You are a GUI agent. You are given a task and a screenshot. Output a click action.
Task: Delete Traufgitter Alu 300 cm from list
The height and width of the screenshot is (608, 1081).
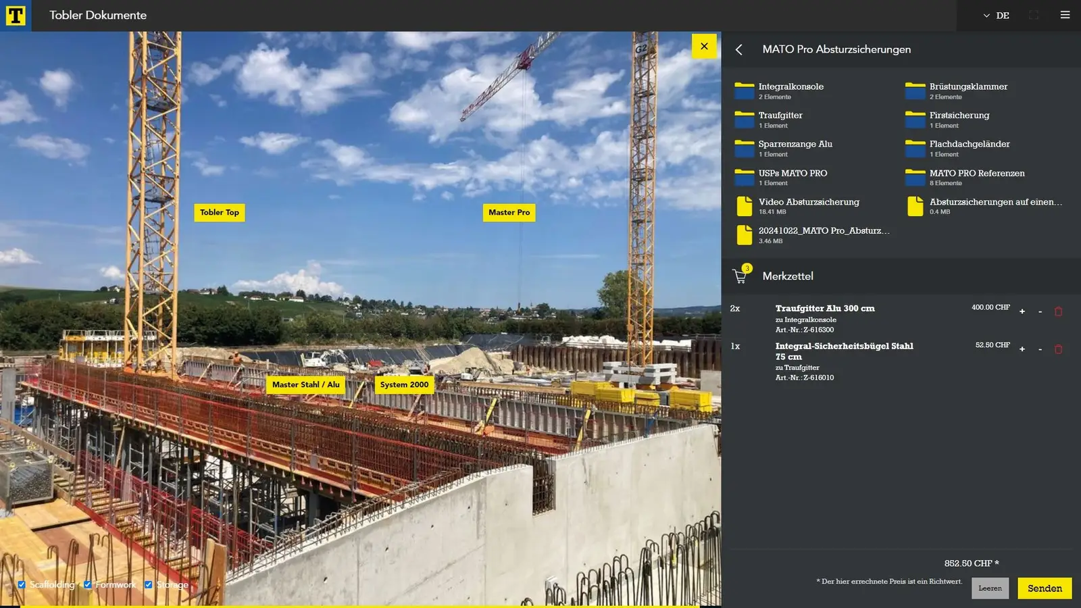[x=1059, y=311]
